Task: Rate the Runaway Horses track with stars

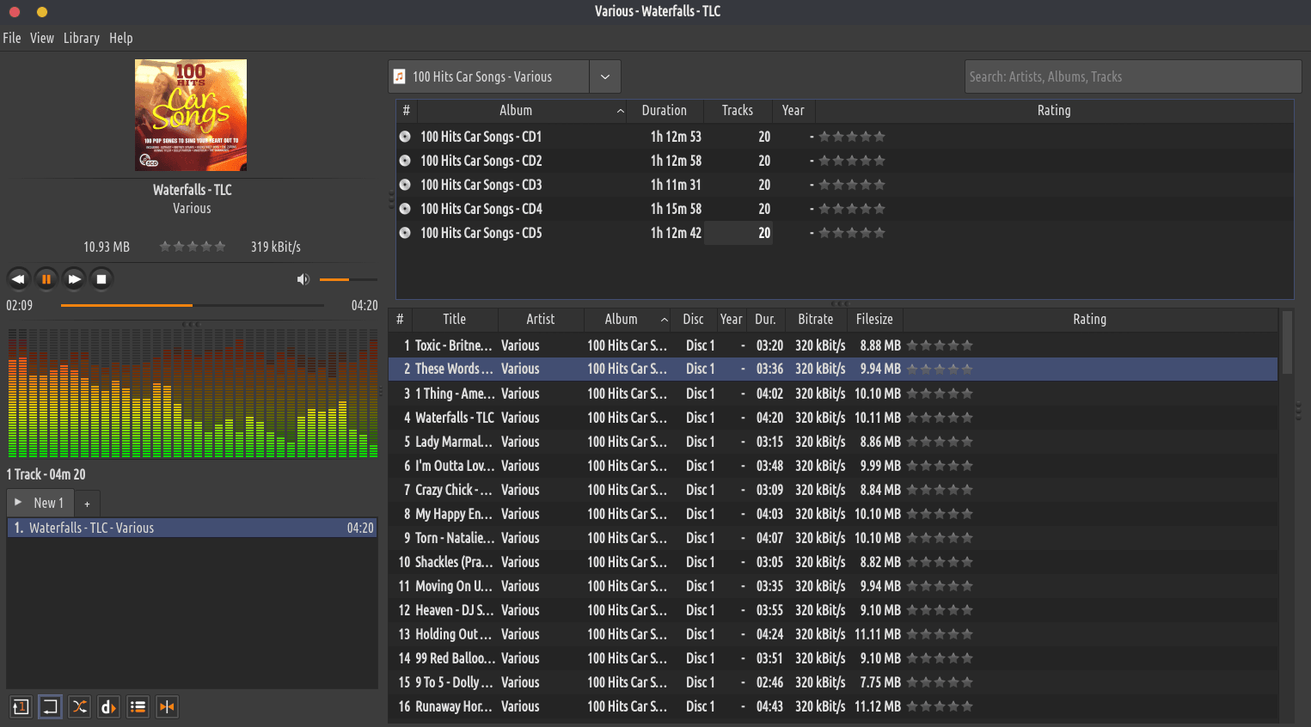Action: [x=940, y=706]
